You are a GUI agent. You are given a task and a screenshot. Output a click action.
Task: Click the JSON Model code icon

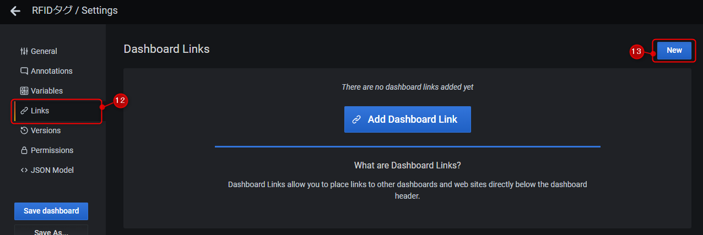(x=24, y=170)
